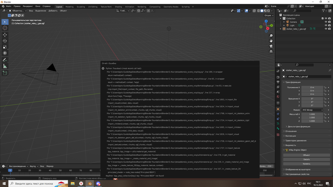
Task: Activate the Rotate tool
Action: (x=5, y=41)
